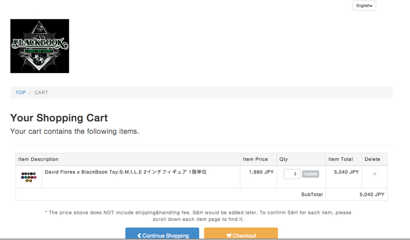The width and height of the screenshot is (410, 240).
Task: Delete the item with the X icon
Action: tap(374, 174)
